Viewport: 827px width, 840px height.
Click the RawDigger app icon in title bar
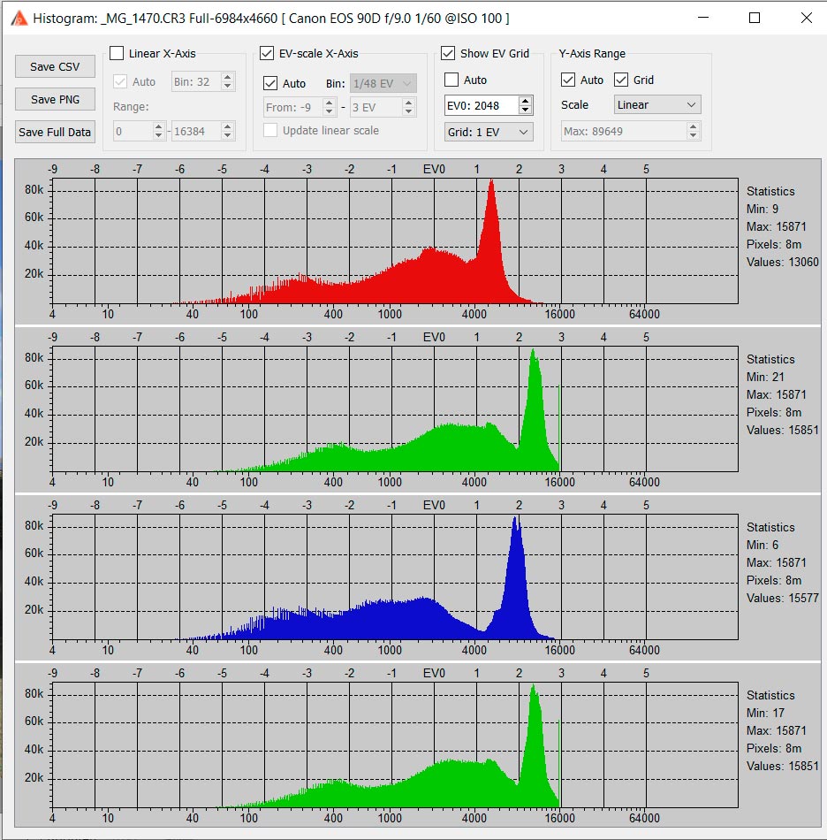19,18
